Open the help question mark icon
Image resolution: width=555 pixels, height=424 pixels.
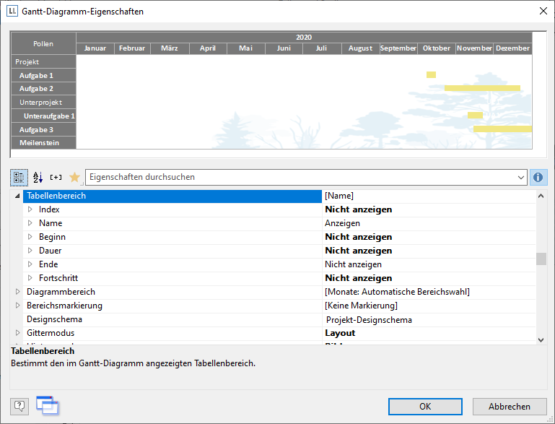[x=19, y=406]
